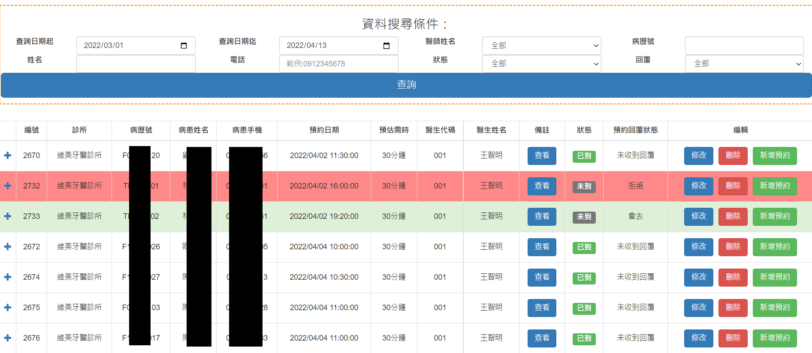
Task: Expand row 2732 with the plus icon
Action: [8, 186]
